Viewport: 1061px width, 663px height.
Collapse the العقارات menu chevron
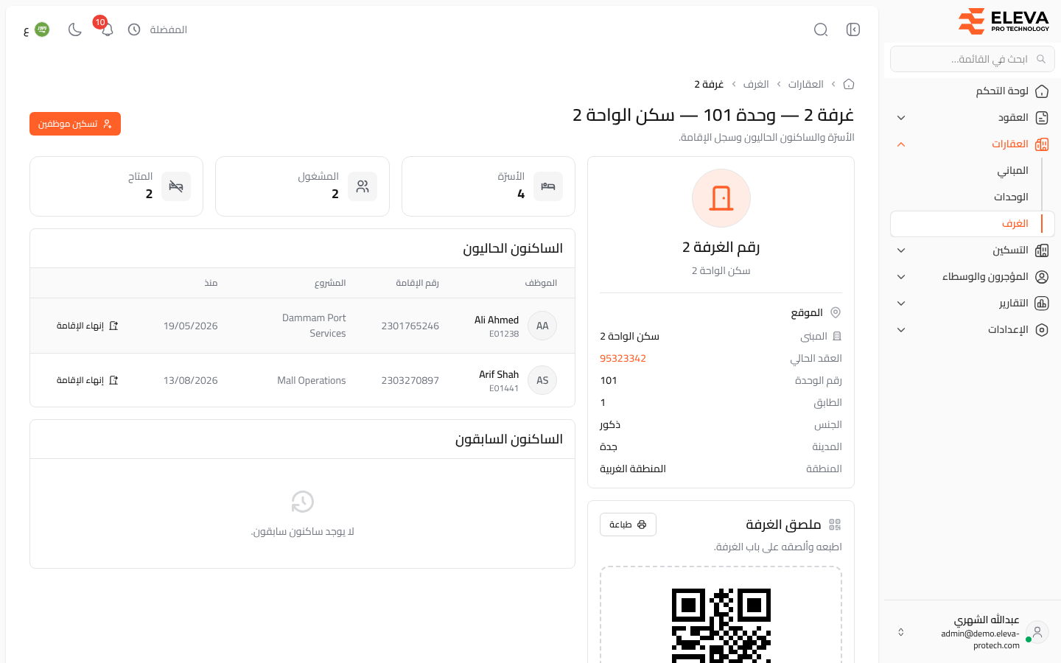[901, 144]
